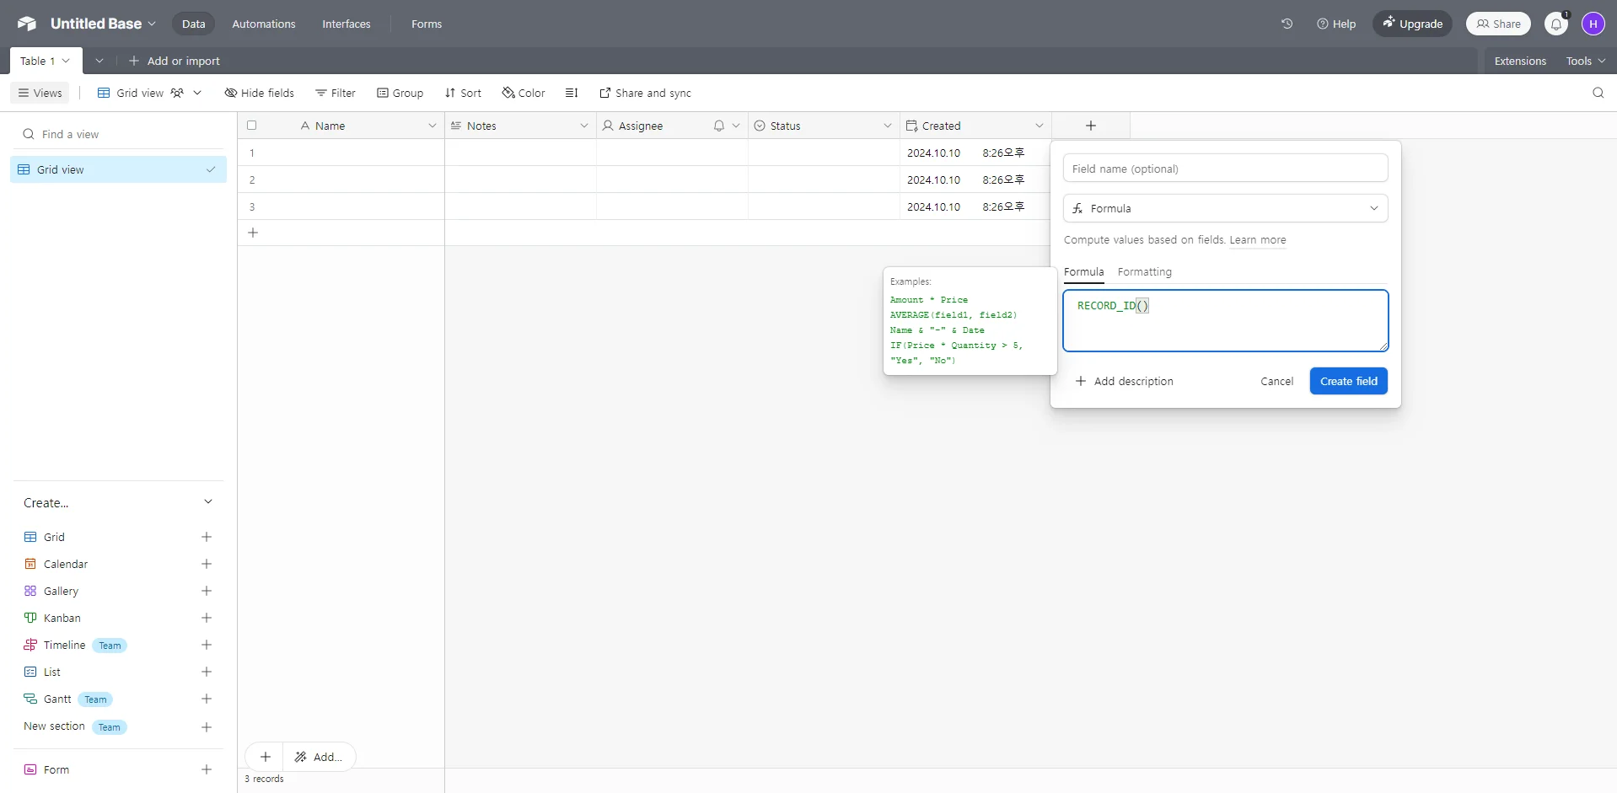Viewport: 1617px width, 793px height.
Task: Click the row height icon
Action: point(572,93)
